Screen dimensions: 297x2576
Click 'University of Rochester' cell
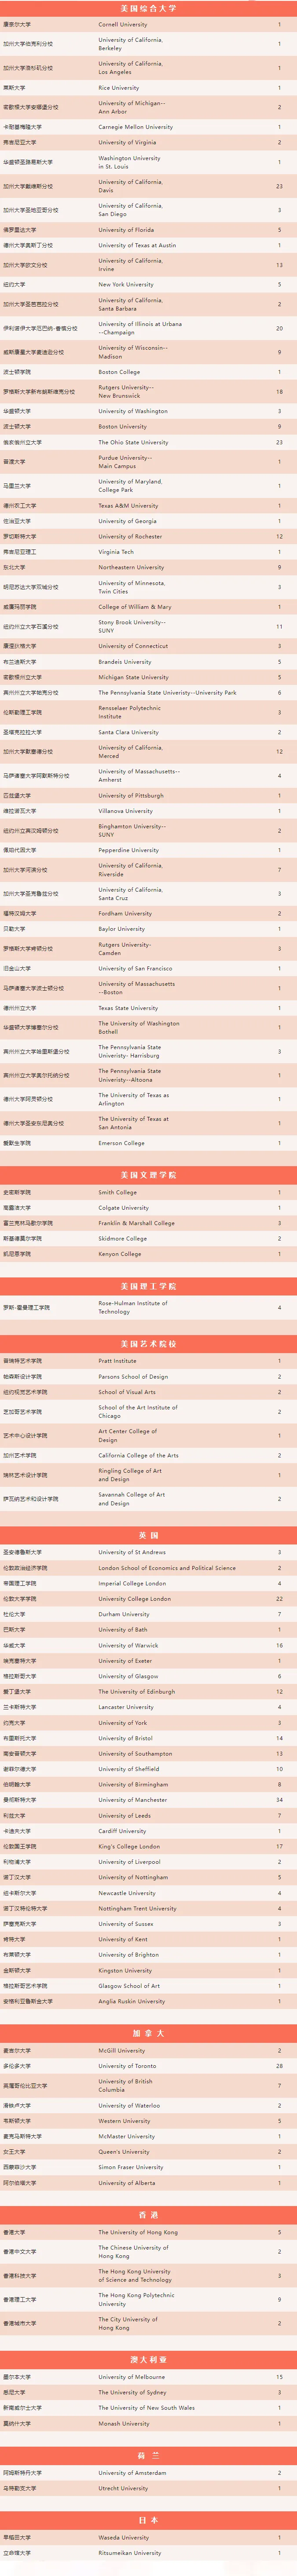coord(130,537)
